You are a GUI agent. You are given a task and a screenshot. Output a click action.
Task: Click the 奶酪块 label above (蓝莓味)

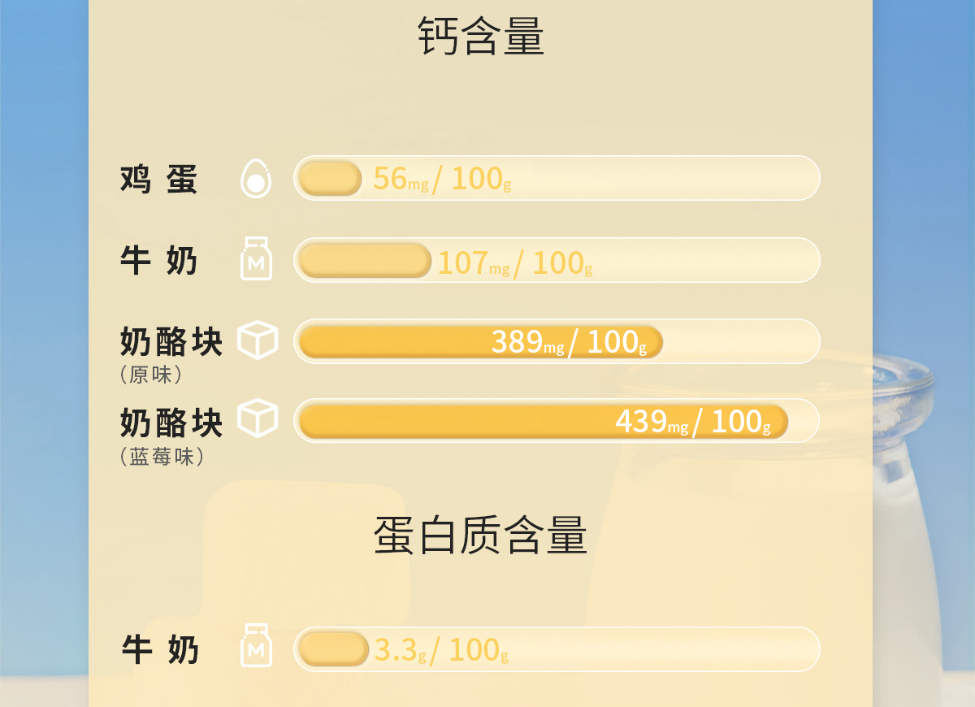click(x=171, y=423)
